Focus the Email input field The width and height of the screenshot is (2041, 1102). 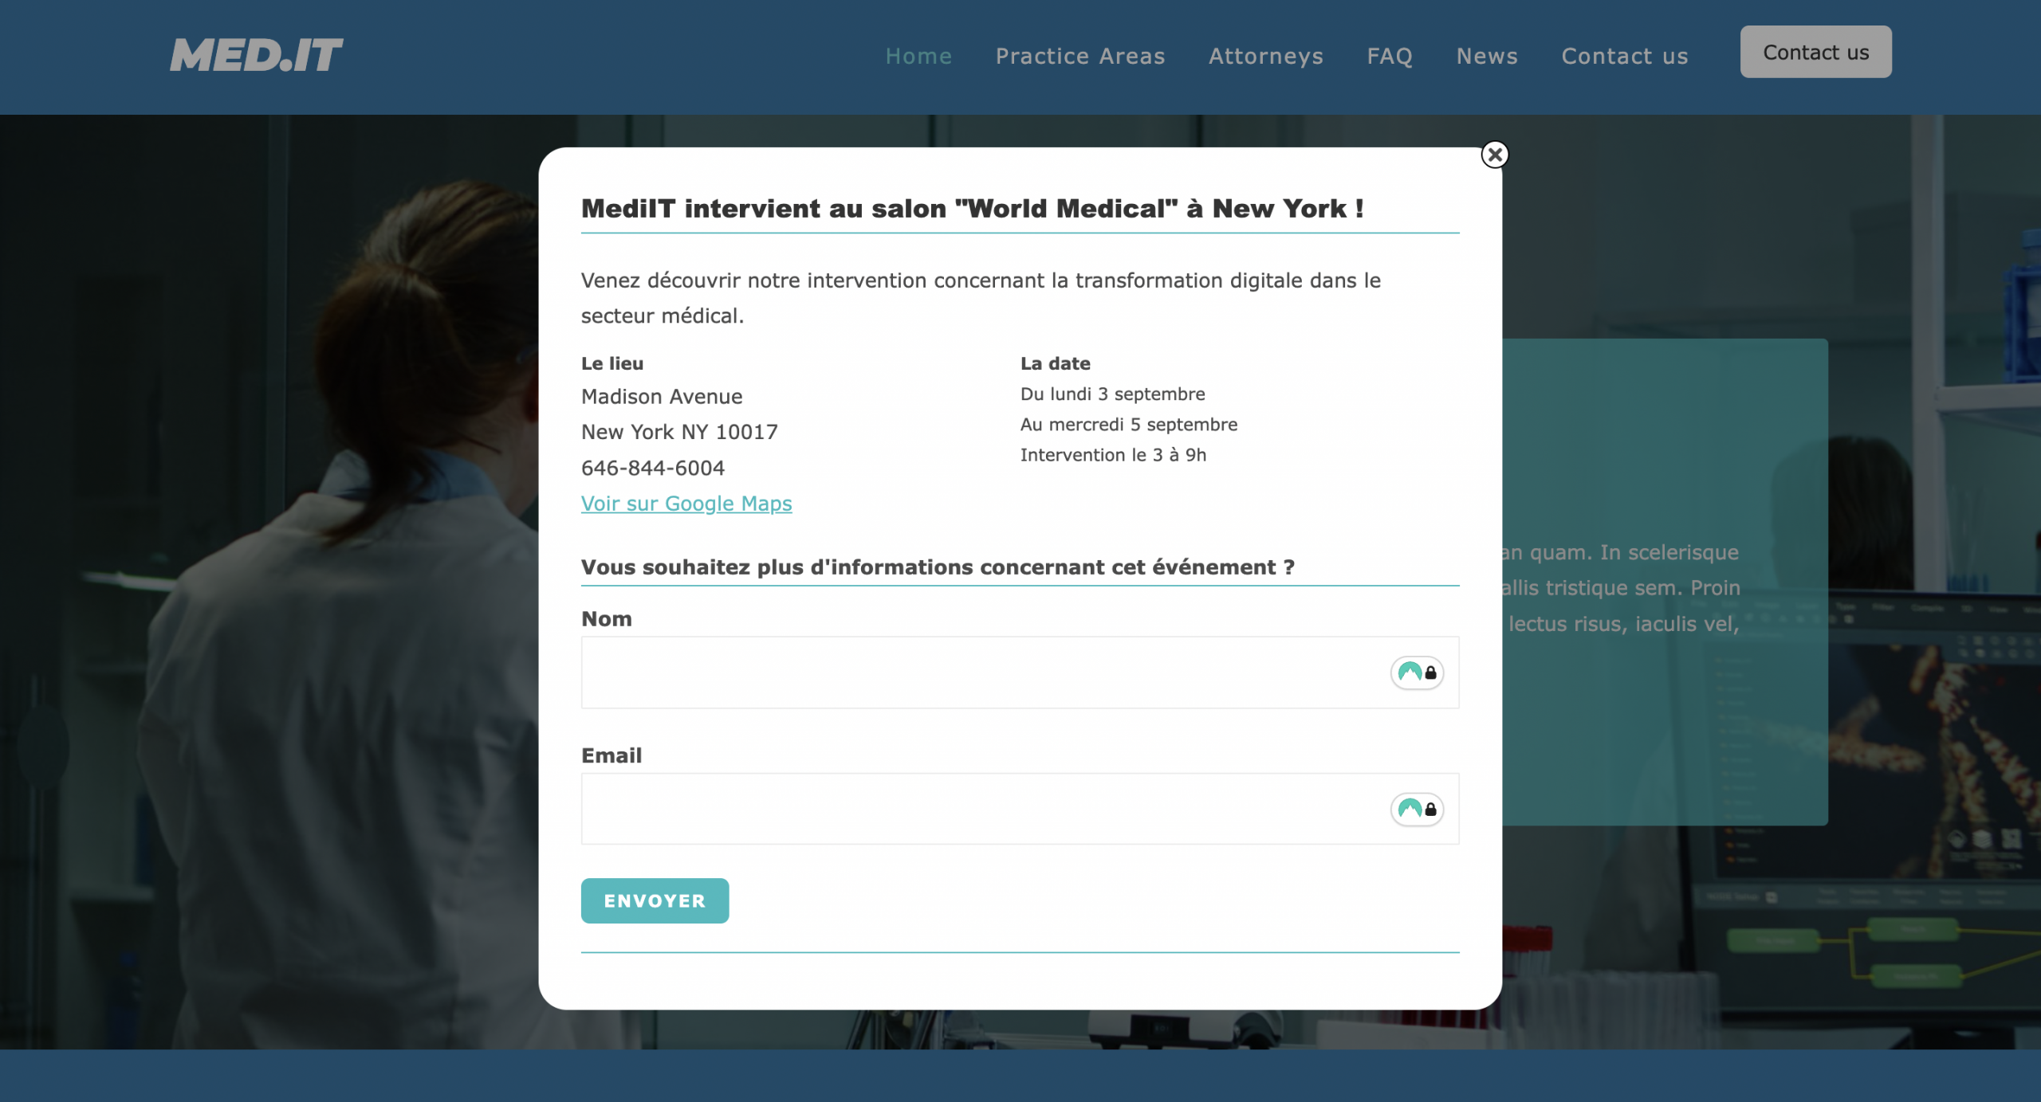tap(981, 809)
